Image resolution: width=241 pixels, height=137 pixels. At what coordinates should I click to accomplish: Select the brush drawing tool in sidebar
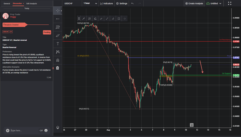pos(58,36)
